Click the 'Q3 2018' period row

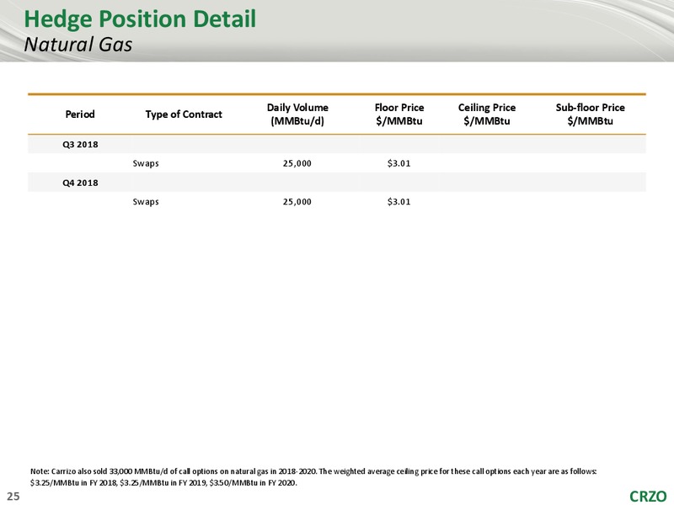[x=336, y=144]
